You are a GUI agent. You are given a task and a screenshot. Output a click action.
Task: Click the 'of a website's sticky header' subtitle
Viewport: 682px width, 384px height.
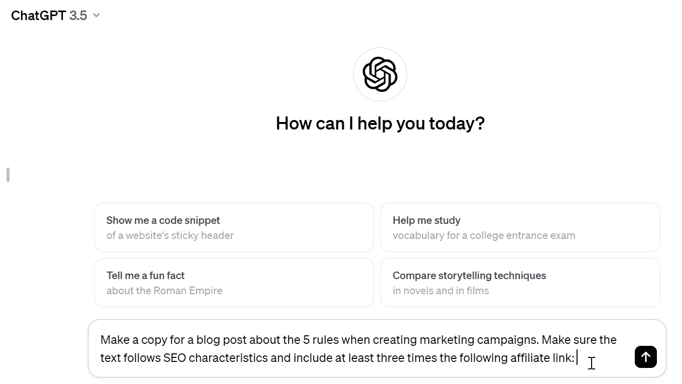click(x=170, y=235)
